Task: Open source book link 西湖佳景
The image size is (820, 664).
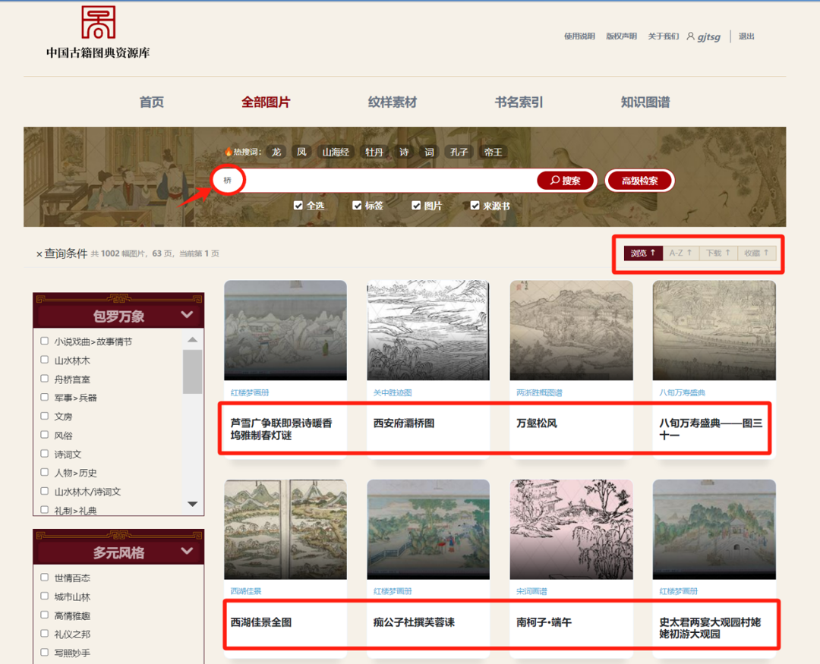Action: click(246, 591)
